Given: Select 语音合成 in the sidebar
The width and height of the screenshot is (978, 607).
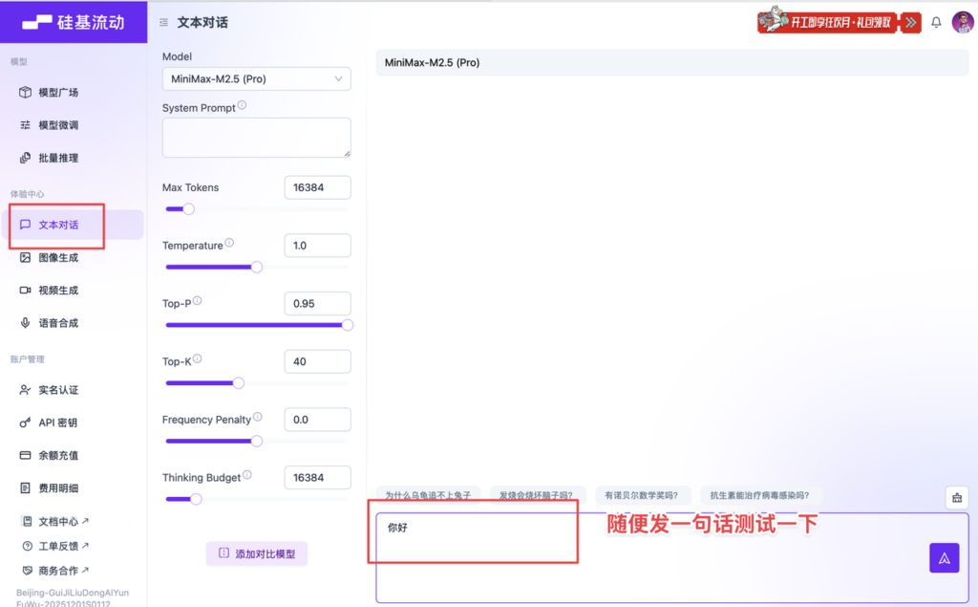Looking at the screenshot, I should [x=58, y=323].
